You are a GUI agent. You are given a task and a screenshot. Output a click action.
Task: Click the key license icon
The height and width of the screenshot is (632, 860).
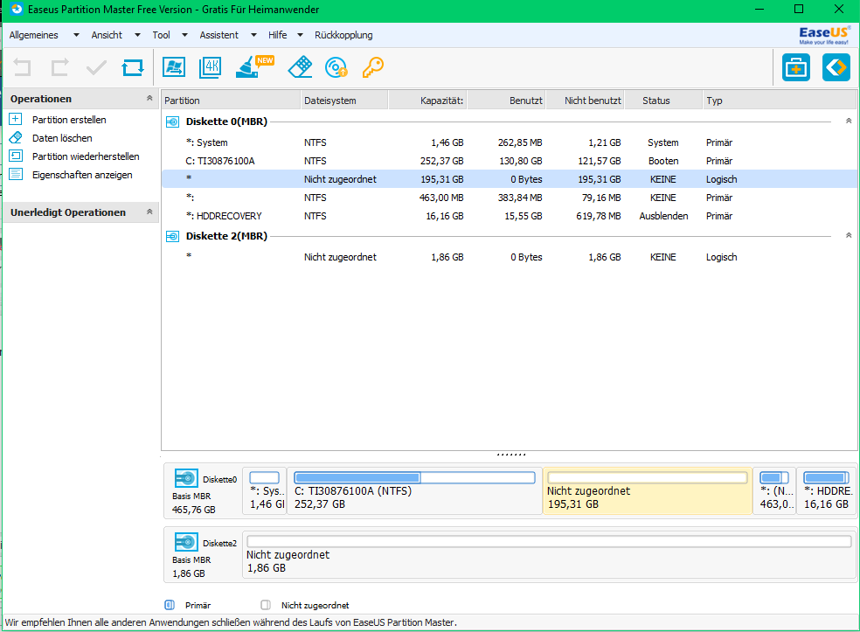372,67
